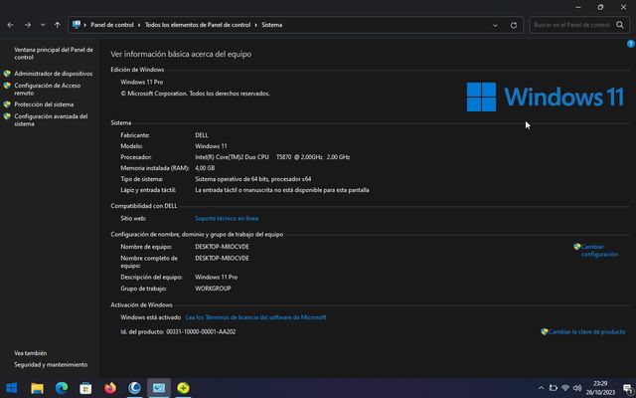Screen dimensions: 636x398
Task: Open recent locations dropdown chevron
Action: click(43, 25)
